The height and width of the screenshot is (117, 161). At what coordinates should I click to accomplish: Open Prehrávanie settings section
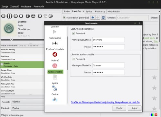[55, 34]
